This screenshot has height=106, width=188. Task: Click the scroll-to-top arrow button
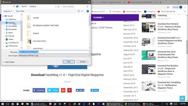pyautogui.click(x=182, y=99)
